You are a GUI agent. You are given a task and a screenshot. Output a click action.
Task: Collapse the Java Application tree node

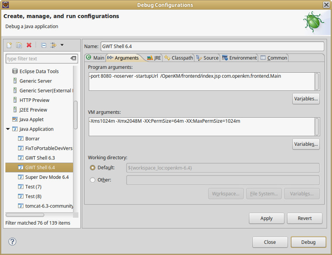coord(8,129)
